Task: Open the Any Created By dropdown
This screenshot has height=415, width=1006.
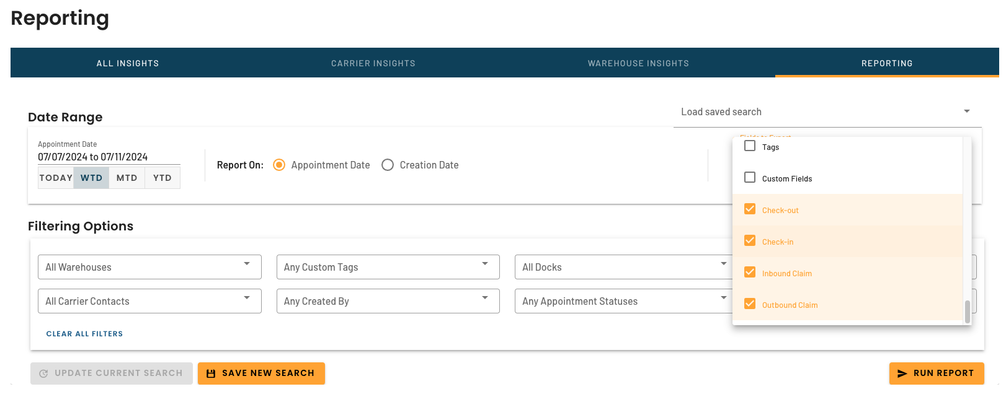Action: tap(388, 301)
